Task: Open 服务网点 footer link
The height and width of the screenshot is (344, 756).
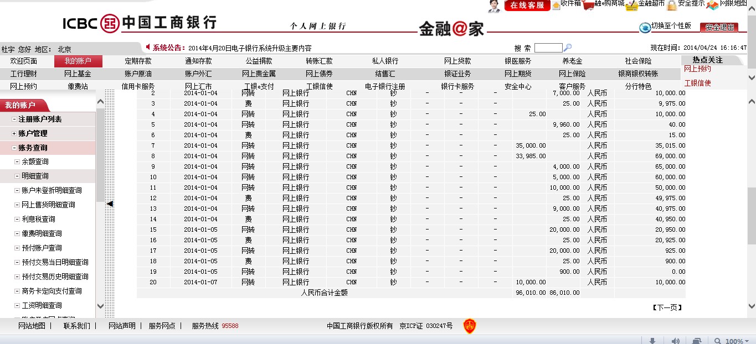Action: click(x=162, y=326)
